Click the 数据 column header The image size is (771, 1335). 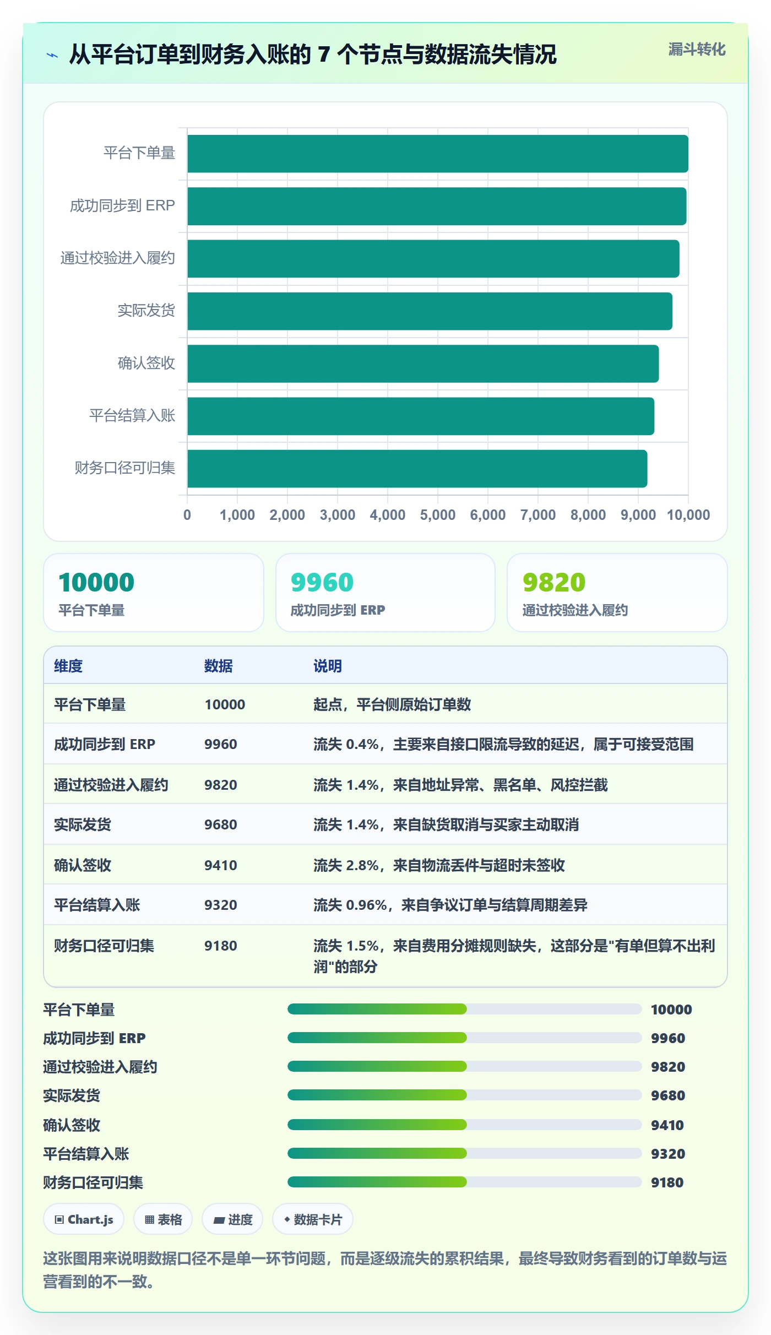(219, 666)
